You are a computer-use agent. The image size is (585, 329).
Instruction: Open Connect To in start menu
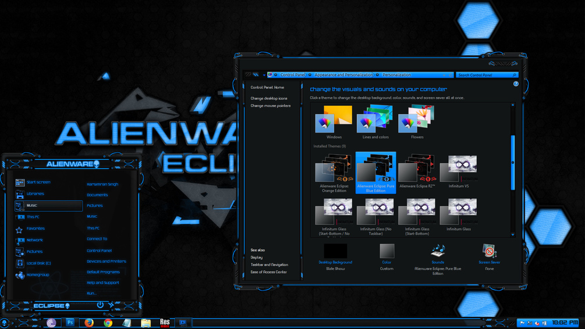pyautogui.click(x=97, y=239)
